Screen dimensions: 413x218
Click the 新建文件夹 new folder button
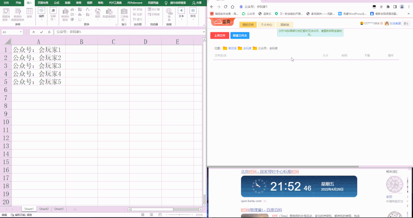[x=240, y=36]
